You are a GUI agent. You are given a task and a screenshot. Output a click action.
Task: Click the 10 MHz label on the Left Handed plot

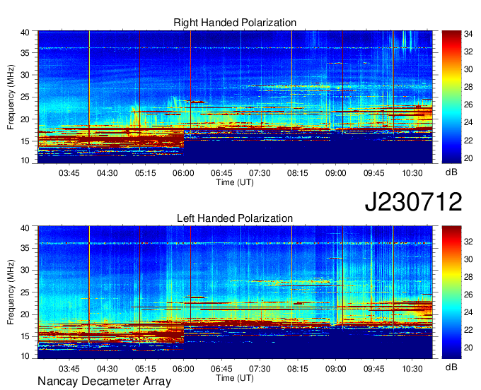pyautogui.click(x=25, y=356)
